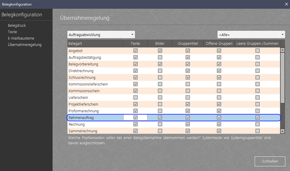The width and height of the screenshot is (290, 171).
Task: Click the Schließen button
Action: (x=270, y=161)
